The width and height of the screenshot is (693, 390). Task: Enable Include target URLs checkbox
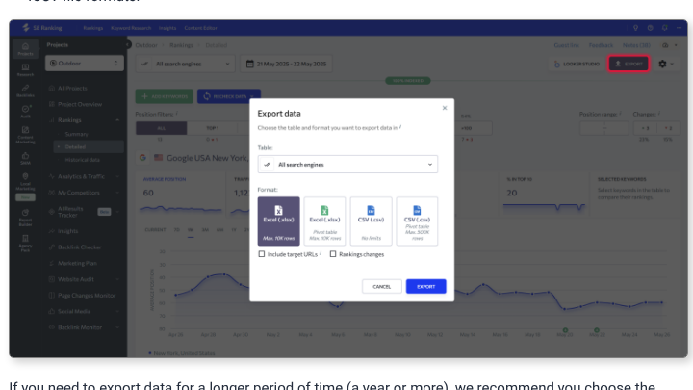coord(262,254)
